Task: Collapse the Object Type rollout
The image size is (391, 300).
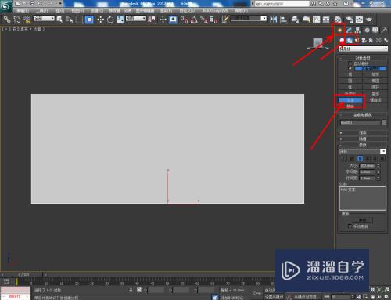Action: pos(363,58)
